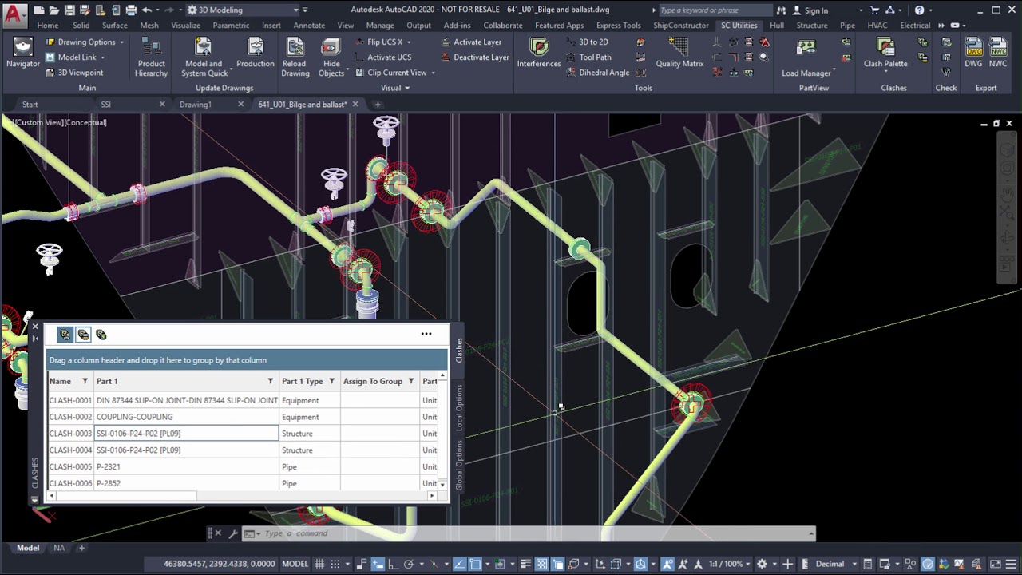Image resolution: width=1022 pixels, height=575 pixels.
Task: Open the clashes panel three-dots menu
Action: [426, 334]
